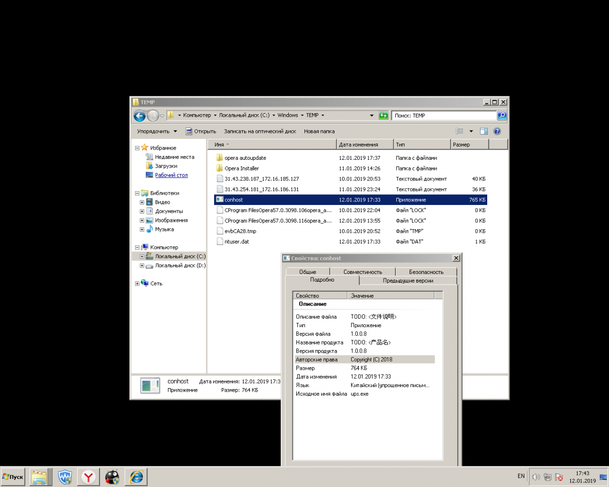
Task: Open the Explorer help question mark icon
Action: tap(497, 131)
